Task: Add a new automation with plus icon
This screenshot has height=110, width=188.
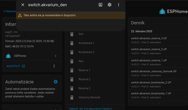Action: (56, 82)
